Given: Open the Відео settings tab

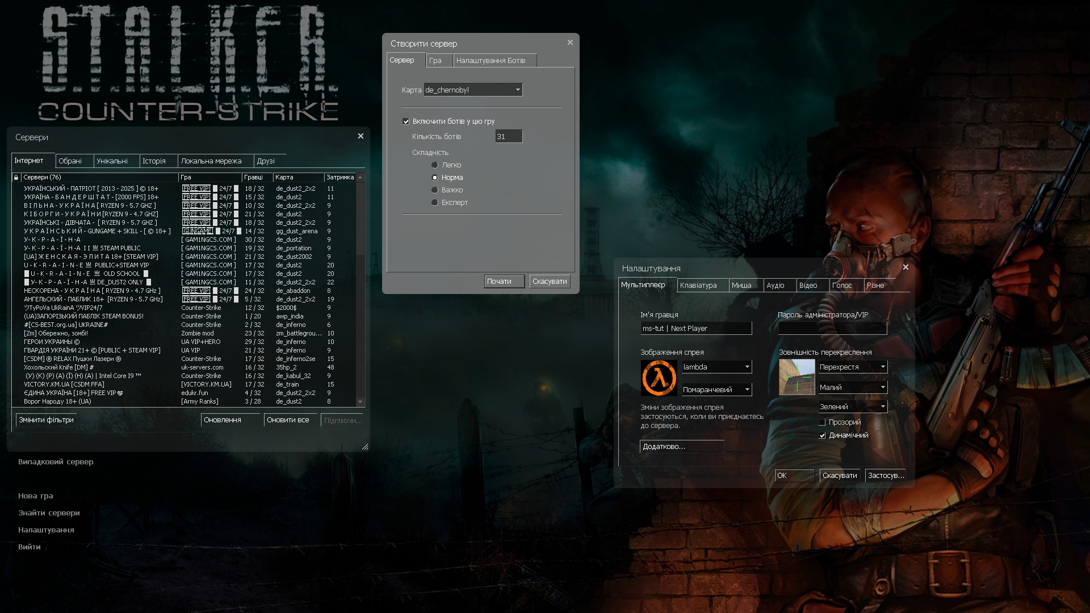Looking at the screenshot, I should [x=812, y=285].
